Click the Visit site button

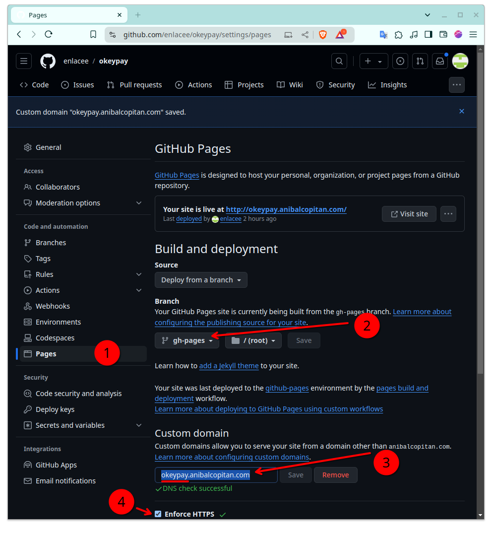409,214
